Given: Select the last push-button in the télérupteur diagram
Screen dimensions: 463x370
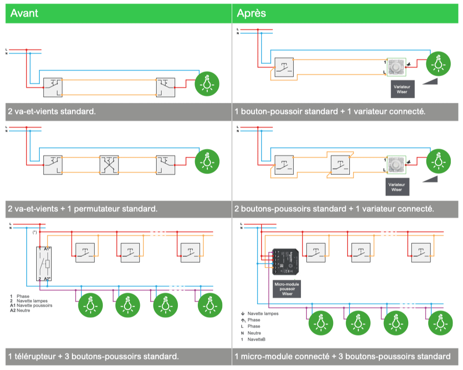Looking at the screenshot, I should pyautogui.click(x=190, y=253).
